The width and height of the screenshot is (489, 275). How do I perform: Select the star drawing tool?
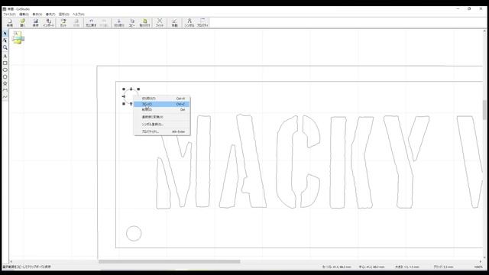coord(5,83)
